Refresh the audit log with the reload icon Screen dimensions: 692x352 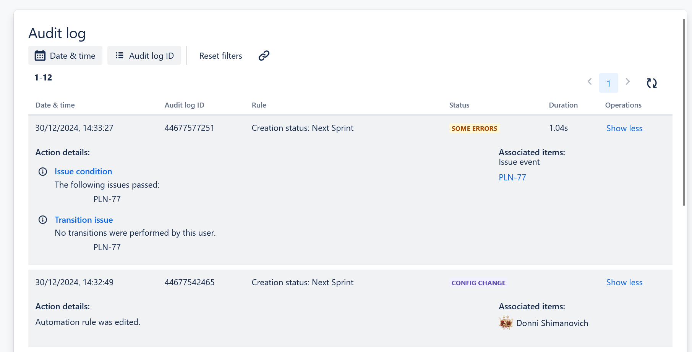(x=652, y=83)
